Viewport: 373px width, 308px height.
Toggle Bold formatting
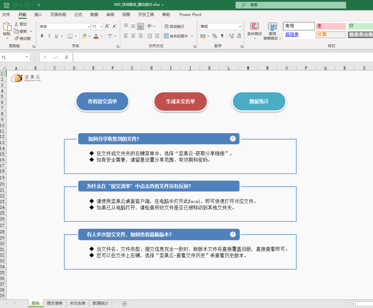[42, 36]
